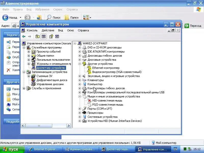Viewport: 204px width, 153px height.
Task: Expand IDE ATA/ATAPI контроллеры node
Action: click(80, 52)
